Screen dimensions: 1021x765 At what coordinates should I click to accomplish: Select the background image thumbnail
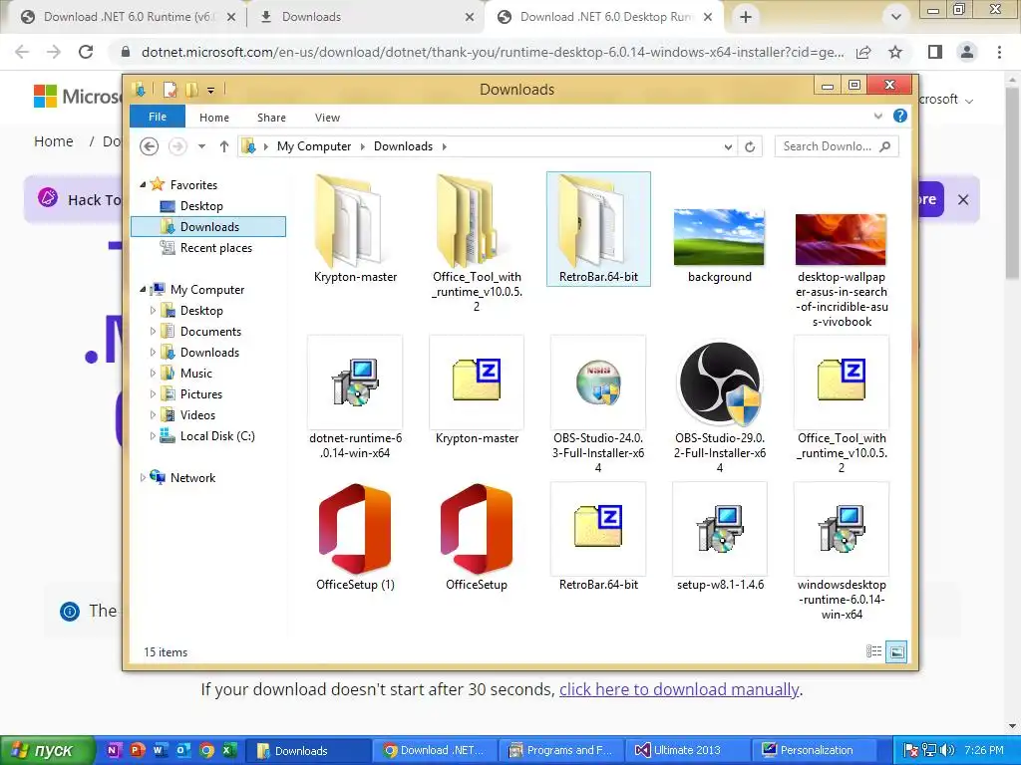pyautogui.click(x=720, y=237)
